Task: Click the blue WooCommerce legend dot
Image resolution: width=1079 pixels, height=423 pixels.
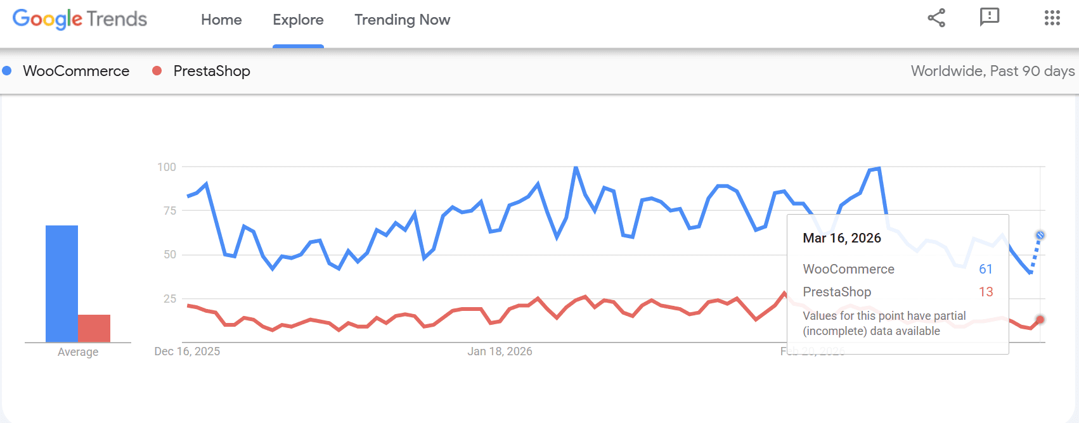Action: 7,71
